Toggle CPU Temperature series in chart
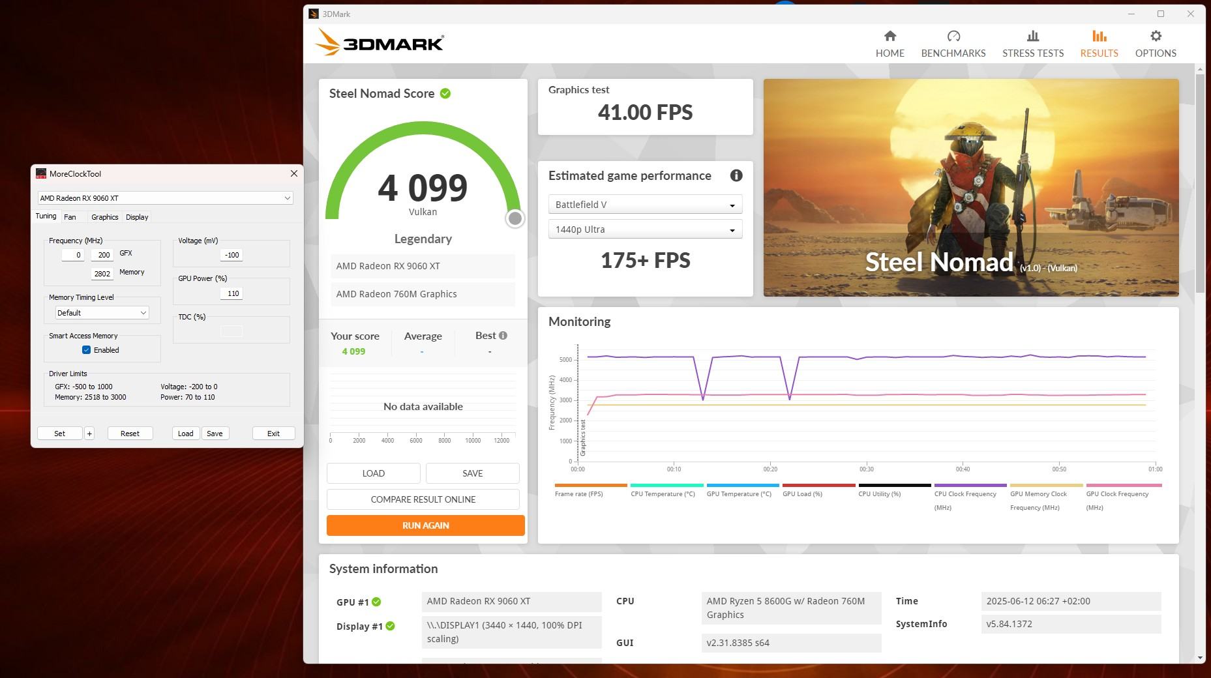The width and height of the screenshot is (1211, 678). (x=666, y=490)
